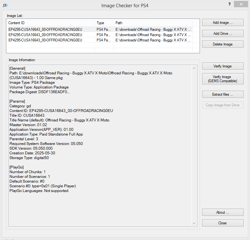250x240 pixels.
Task: Sort by Path column header
Action: (x=153, y=23)
